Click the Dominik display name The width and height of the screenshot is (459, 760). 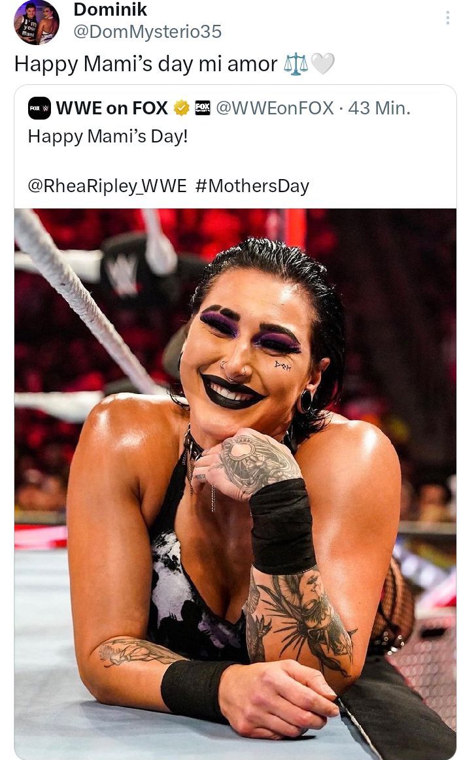[110, 9]
